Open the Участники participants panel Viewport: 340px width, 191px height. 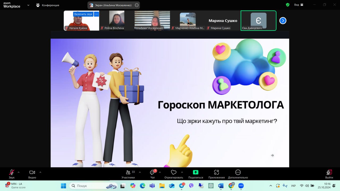pyautogui.click(x=128, y=174)
